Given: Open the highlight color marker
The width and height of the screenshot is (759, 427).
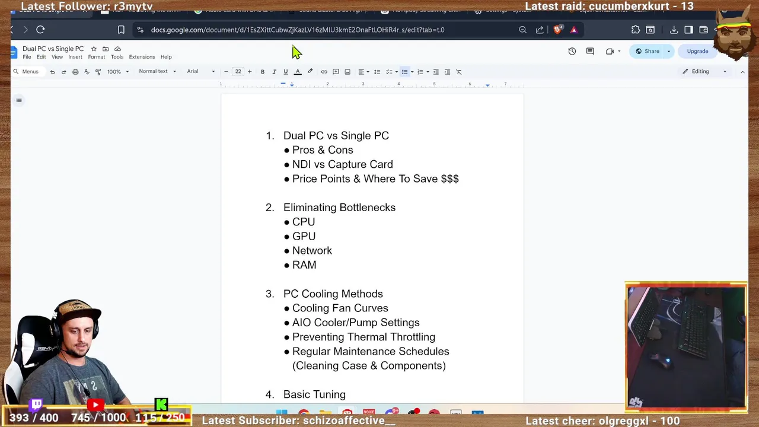Looking at the screenshot, I should click(310, 72).
